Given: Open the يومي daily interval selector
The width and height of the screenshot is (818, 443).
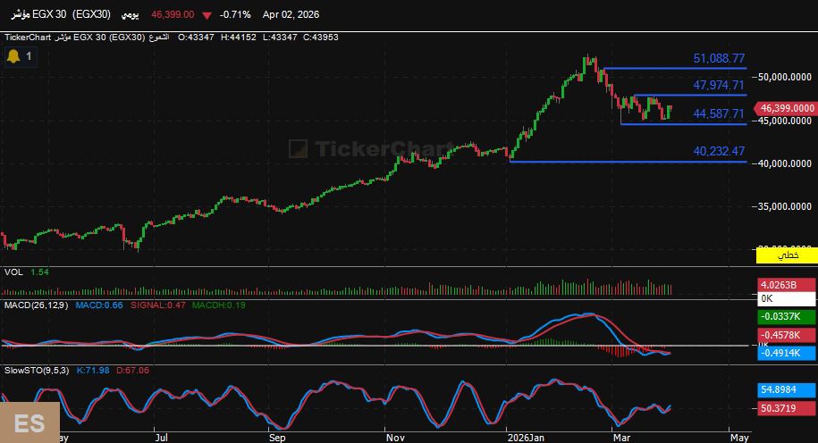Looking at the screenshot, I should (131, 15).
